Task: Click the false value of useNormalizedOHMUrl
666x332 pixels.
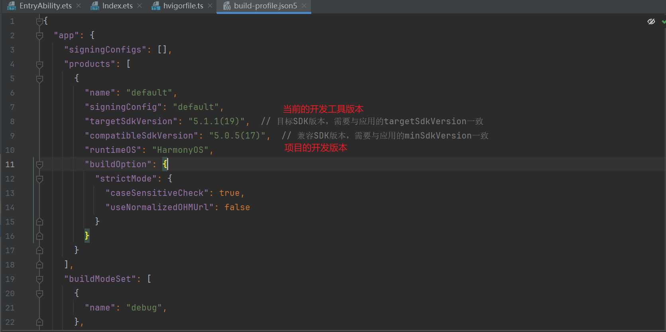Action: point(237,207)
